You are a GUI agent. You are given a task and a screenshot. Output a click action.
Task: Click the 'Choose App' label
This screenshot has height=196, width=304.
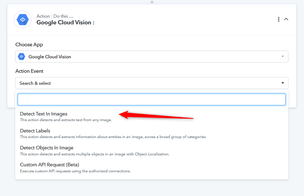point(29,44)
